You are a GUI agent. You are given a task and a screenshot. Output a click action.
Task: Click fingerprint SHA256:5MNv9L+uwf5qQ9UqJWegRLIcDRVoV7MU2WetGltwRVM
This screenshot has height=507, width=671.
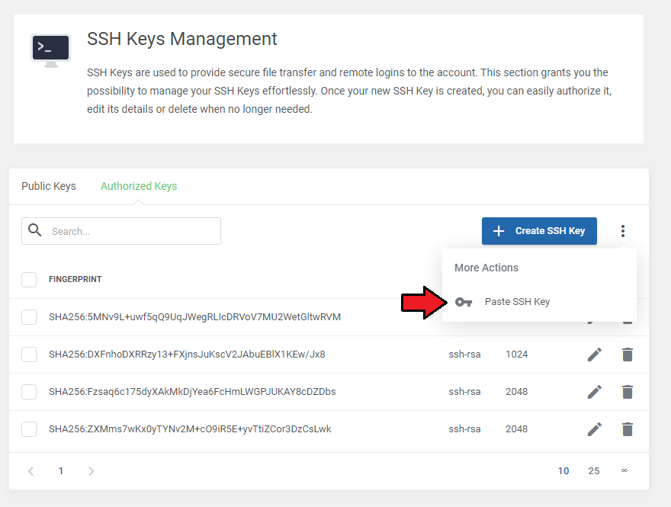[194, 317]
